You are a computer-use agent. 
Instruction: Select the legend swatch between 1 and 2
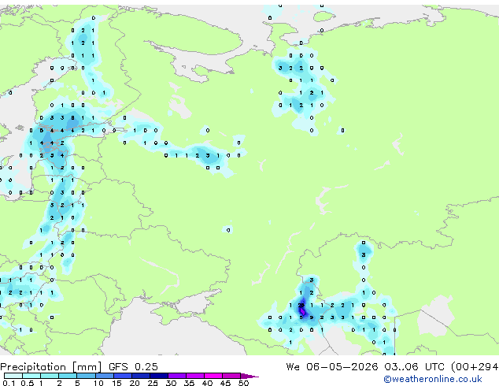(50, 376)
